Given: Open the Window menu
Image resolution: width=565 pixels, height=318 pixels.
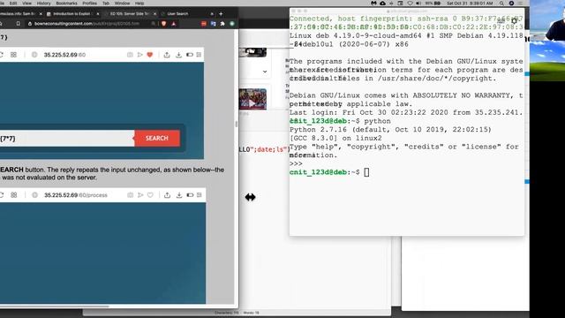Looking at the screenshot, I should point(122,4).
